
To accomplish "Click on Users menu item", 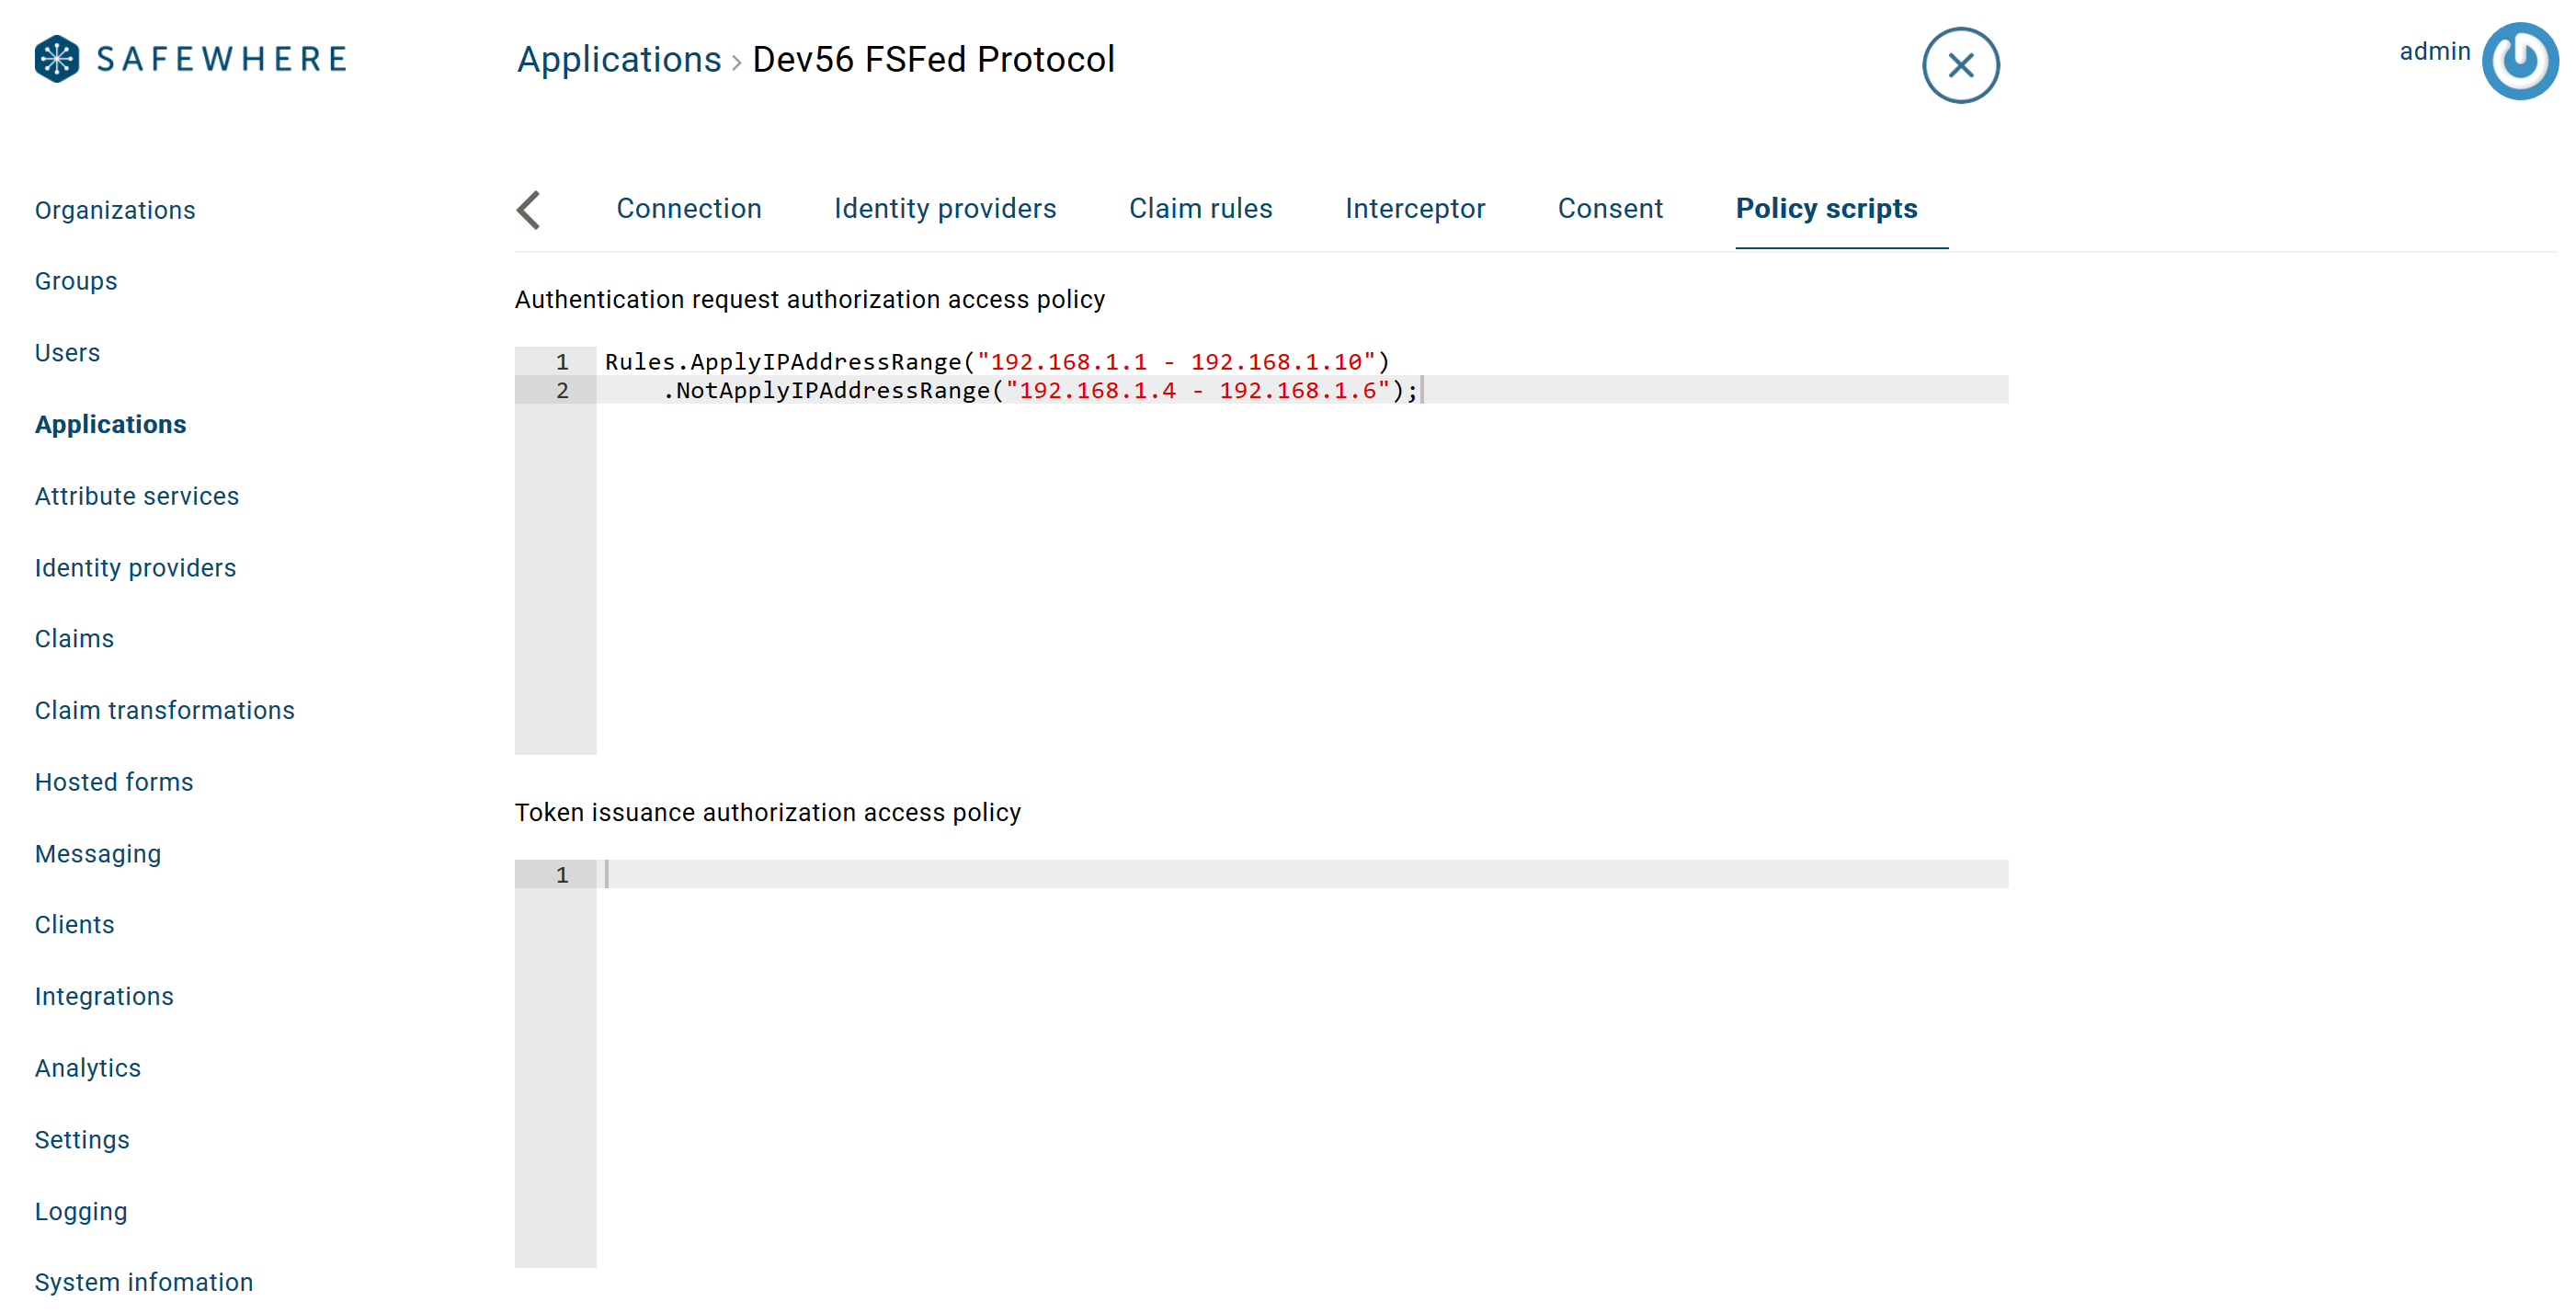I will (x=67, y=351).
